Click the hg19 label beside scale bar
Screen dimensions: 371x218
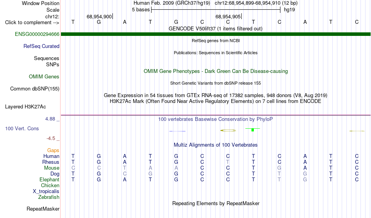click(x=289, y=10)
